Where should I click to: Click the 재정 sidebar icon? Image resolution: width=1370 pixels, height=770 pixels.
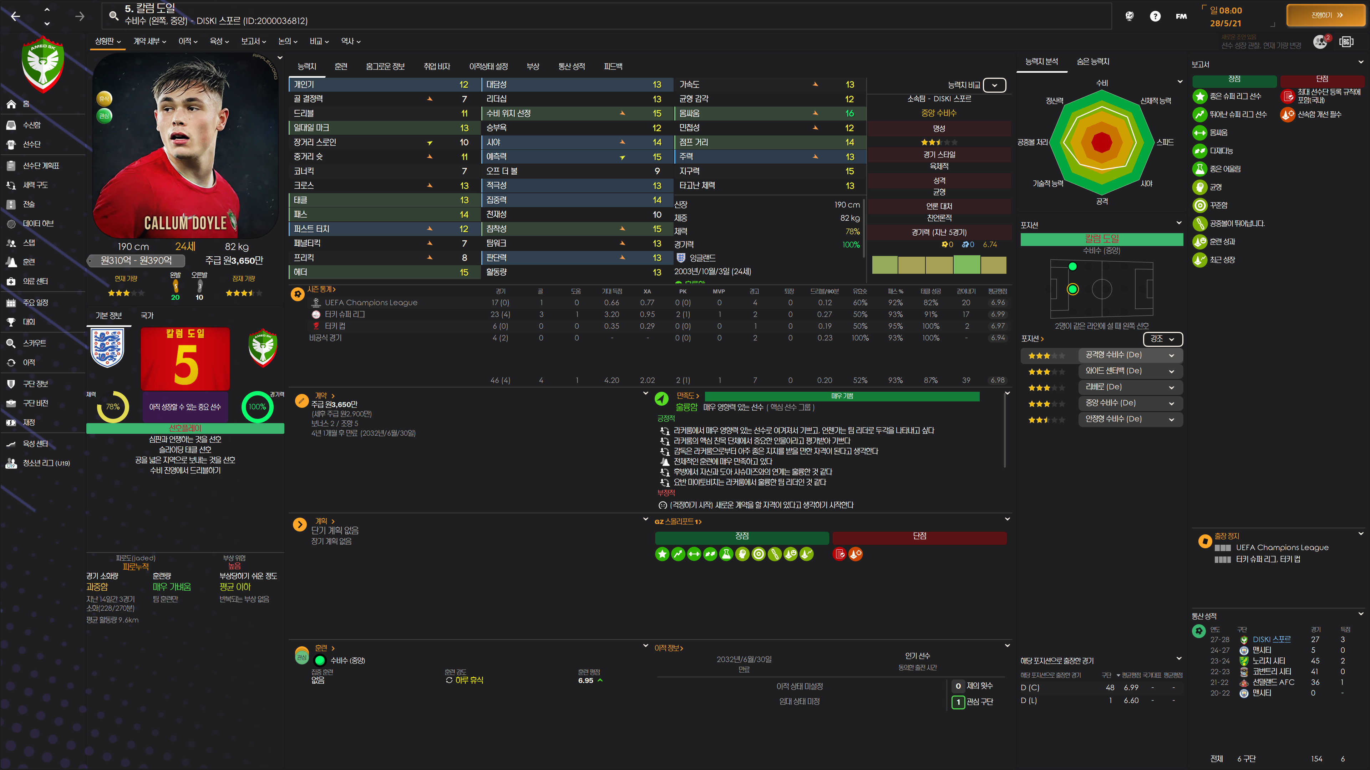11,422
